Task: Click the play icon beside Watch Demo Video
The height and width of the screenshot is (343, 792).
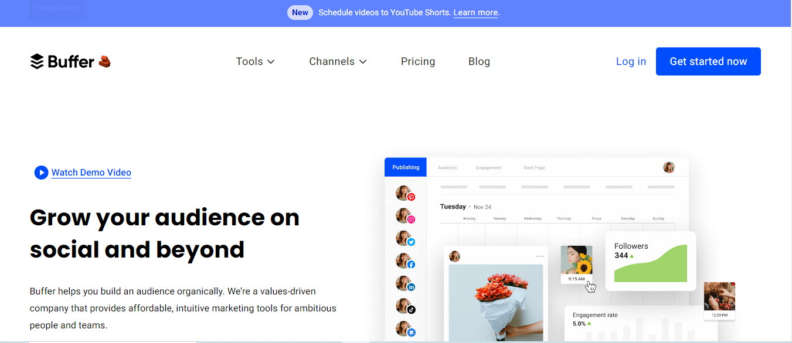Action: pyautogui.click(x=41, y=173)
